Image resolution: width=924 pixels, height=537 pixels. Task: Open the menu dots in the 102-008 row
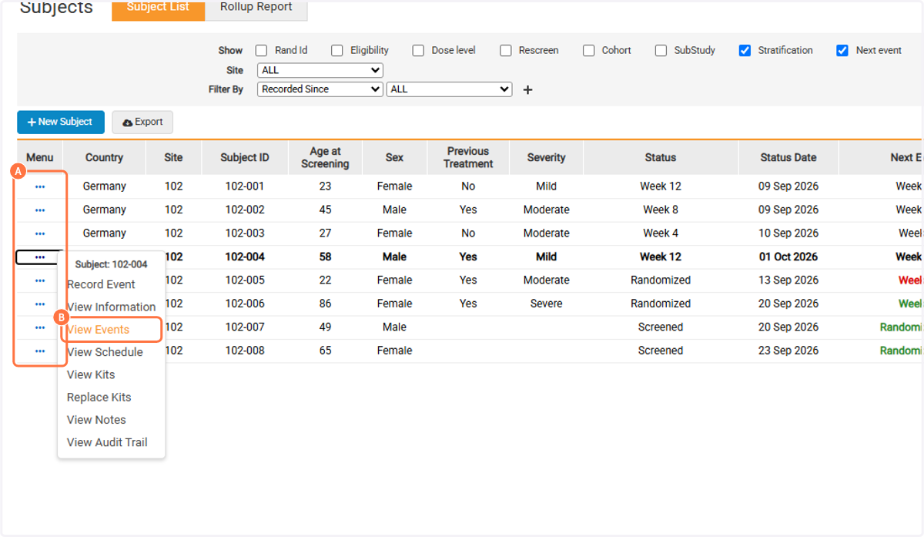pos(40,351)
